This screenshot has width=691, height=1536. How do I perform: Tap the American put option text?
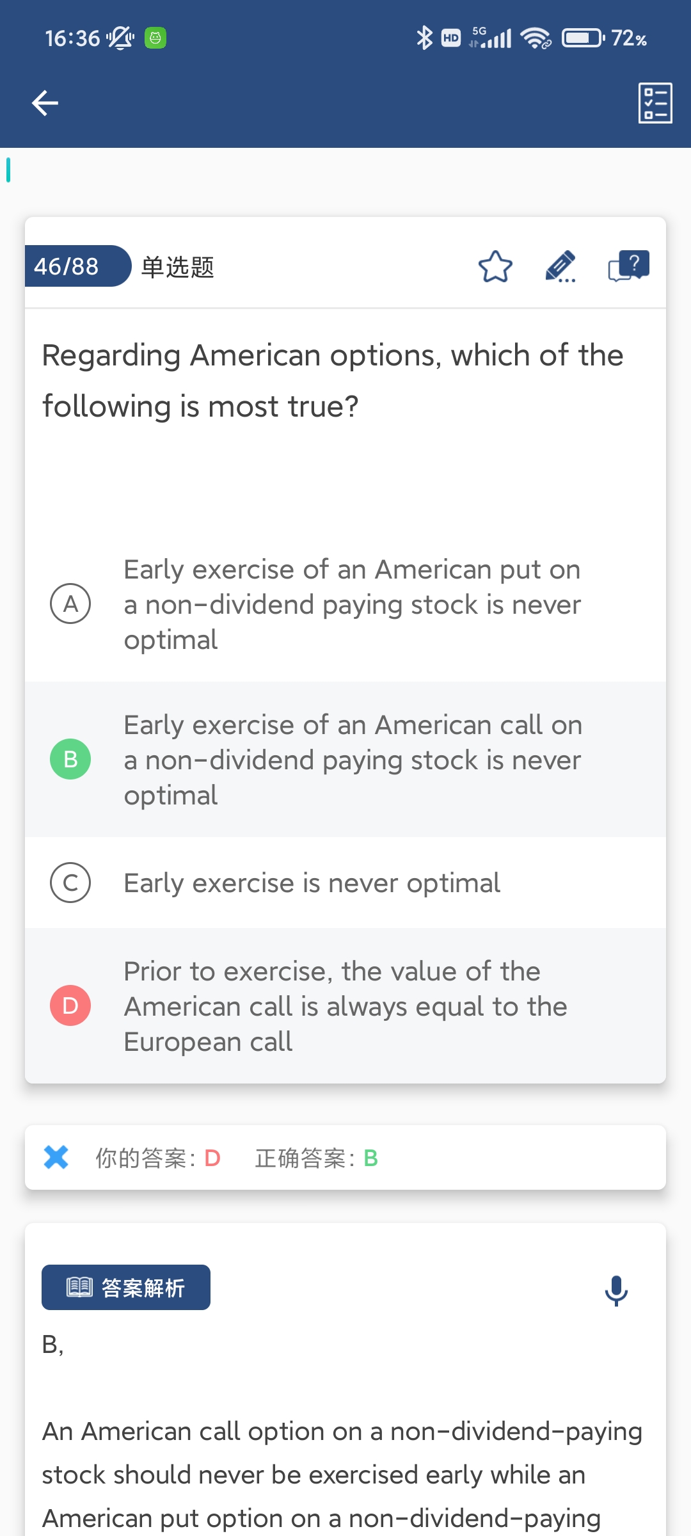click(352, 604)
